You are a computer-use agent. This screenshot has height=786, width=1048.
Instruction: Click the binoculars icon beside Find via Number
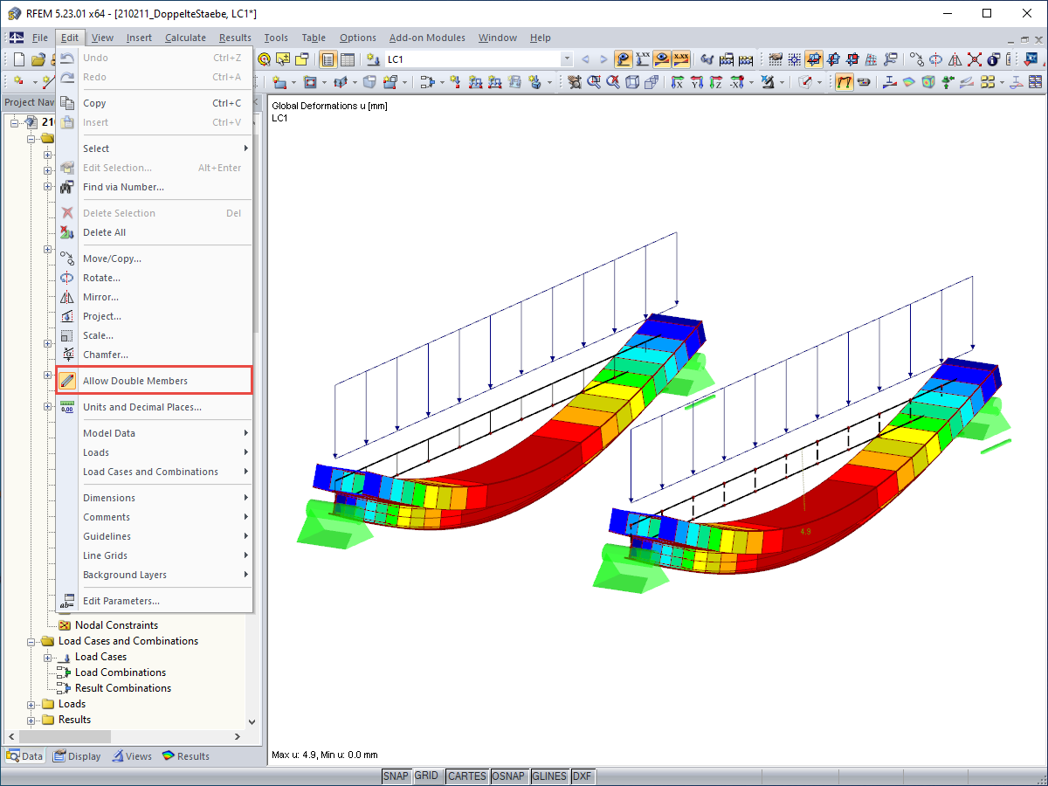(x=68, y=187)
